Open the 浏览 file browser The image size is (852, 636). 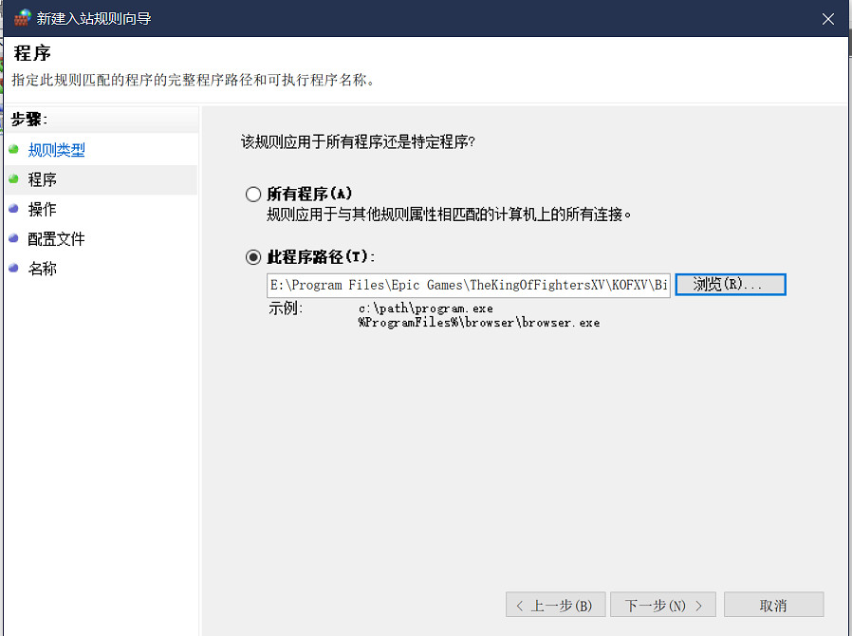(730, 284)
